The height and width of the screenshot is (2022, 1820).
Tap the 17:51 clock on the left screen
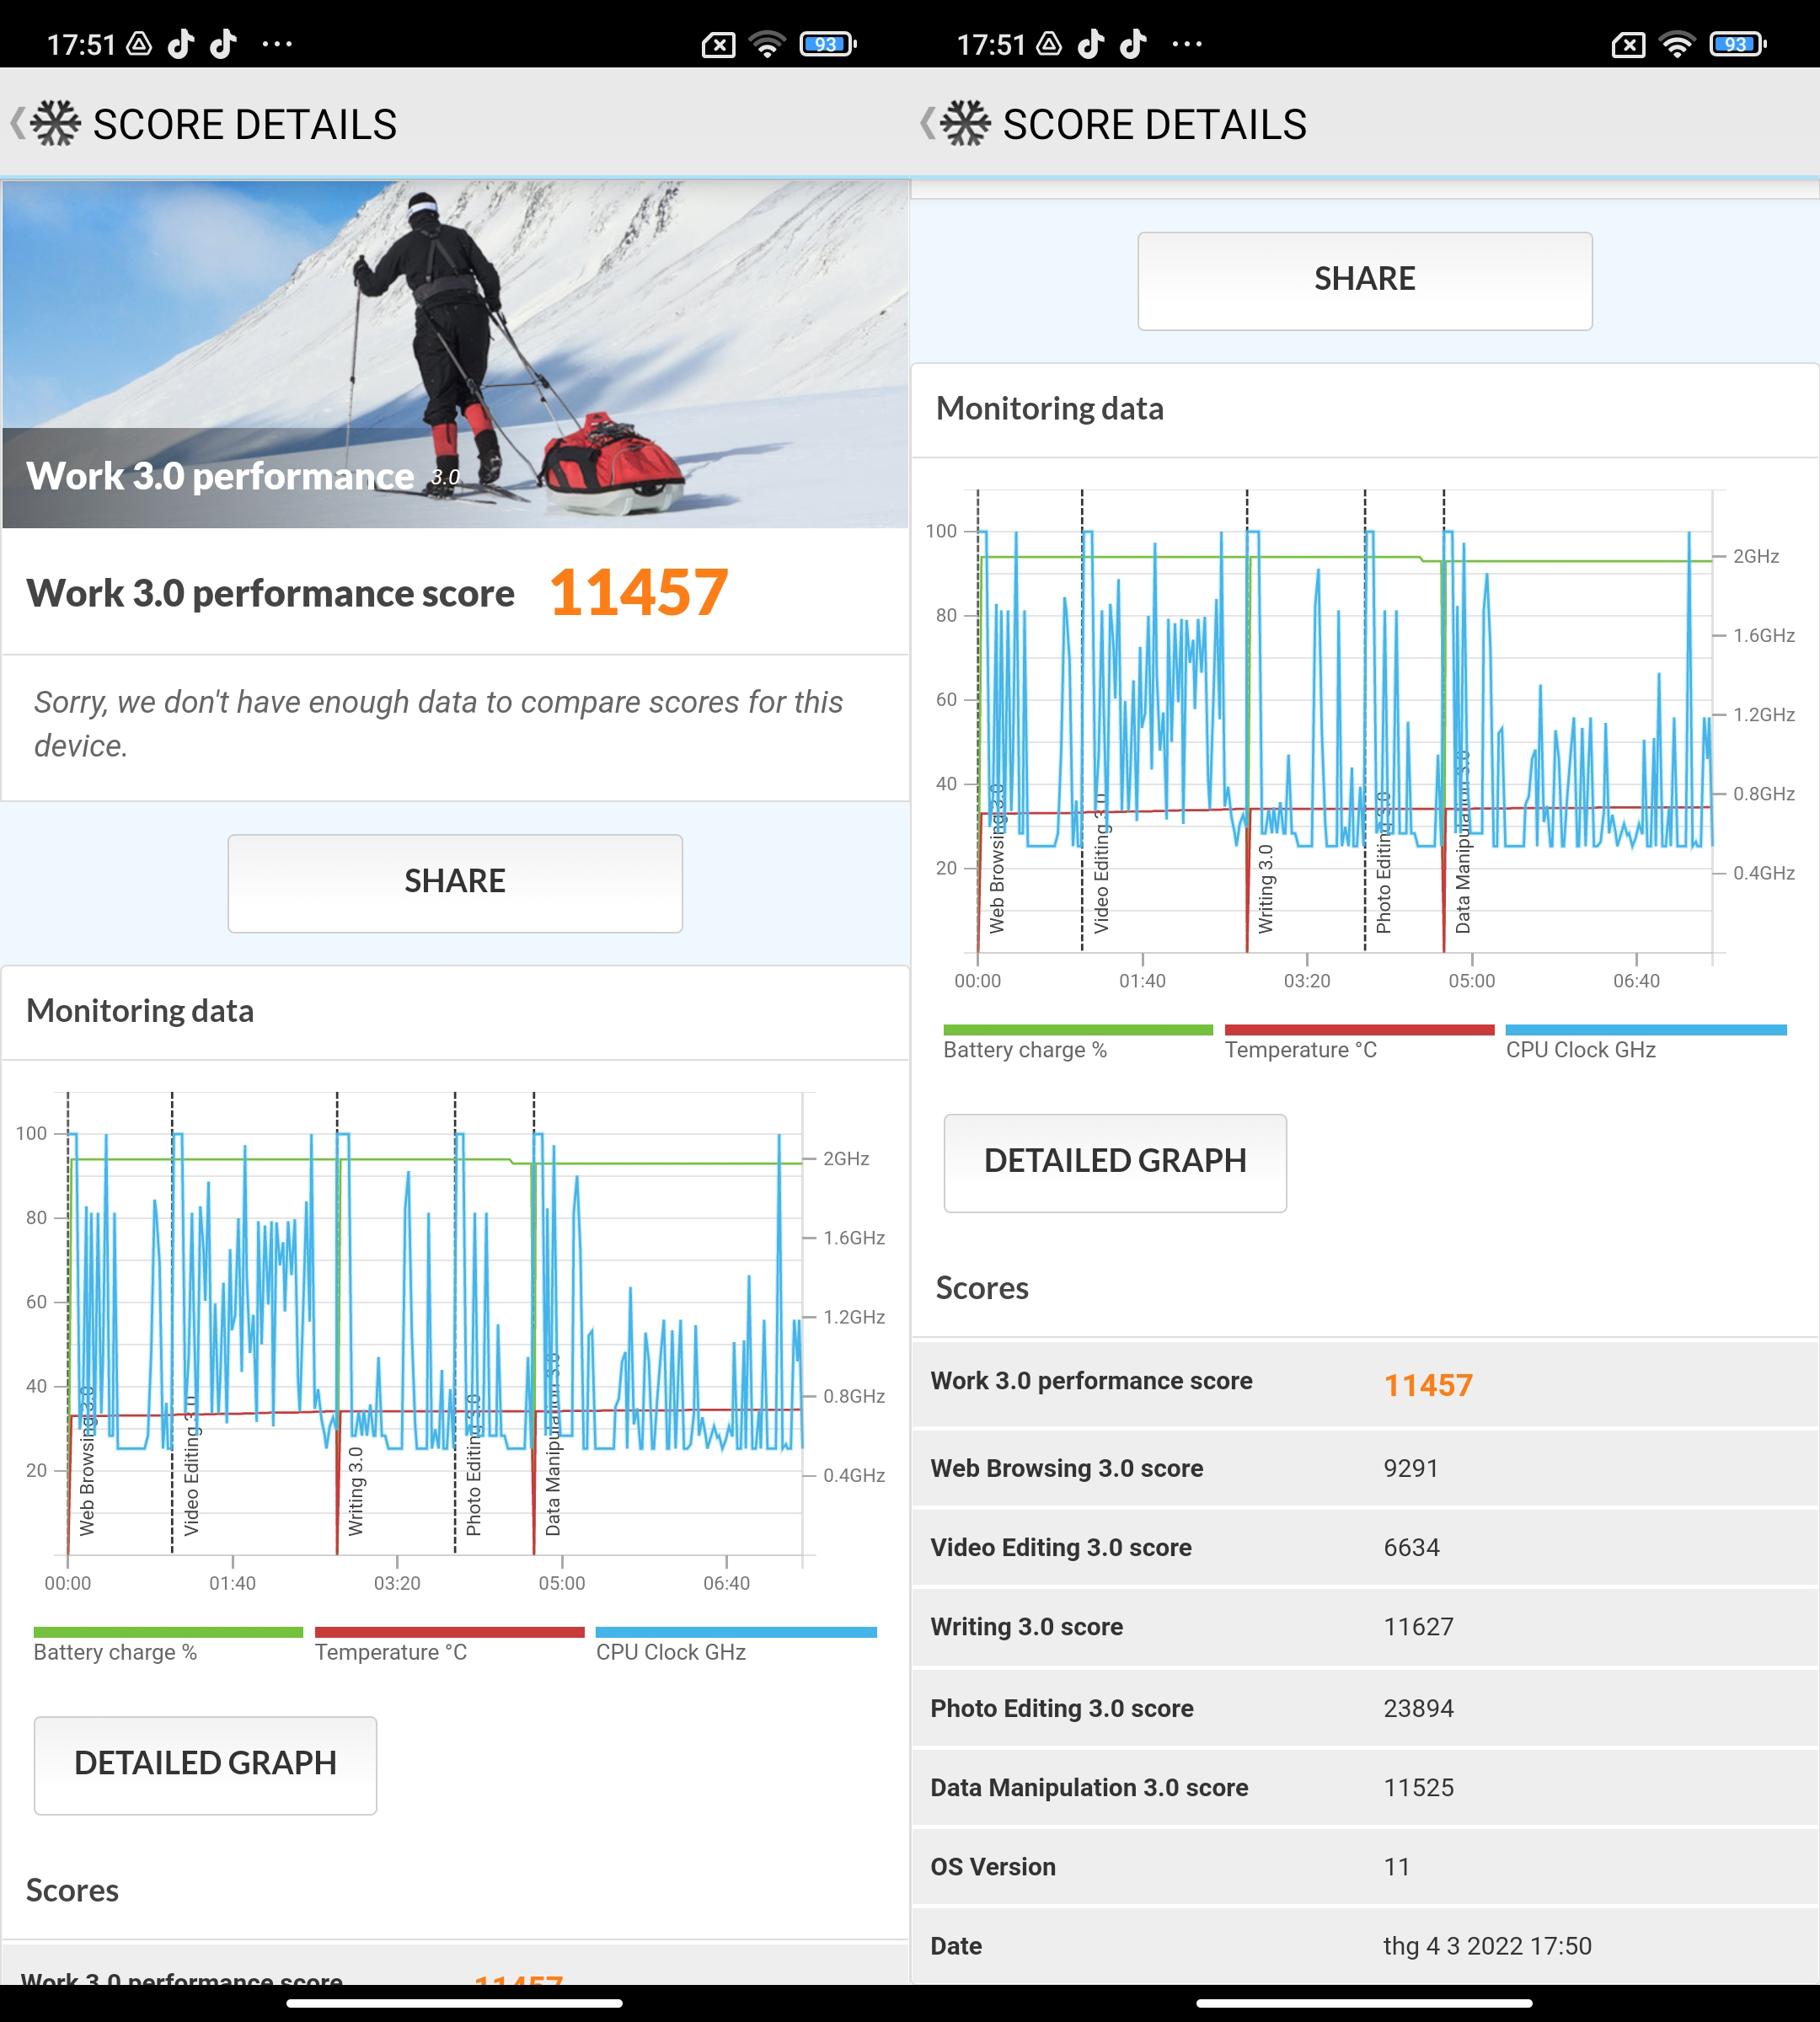pyautogui.click(x=82, y=45)
